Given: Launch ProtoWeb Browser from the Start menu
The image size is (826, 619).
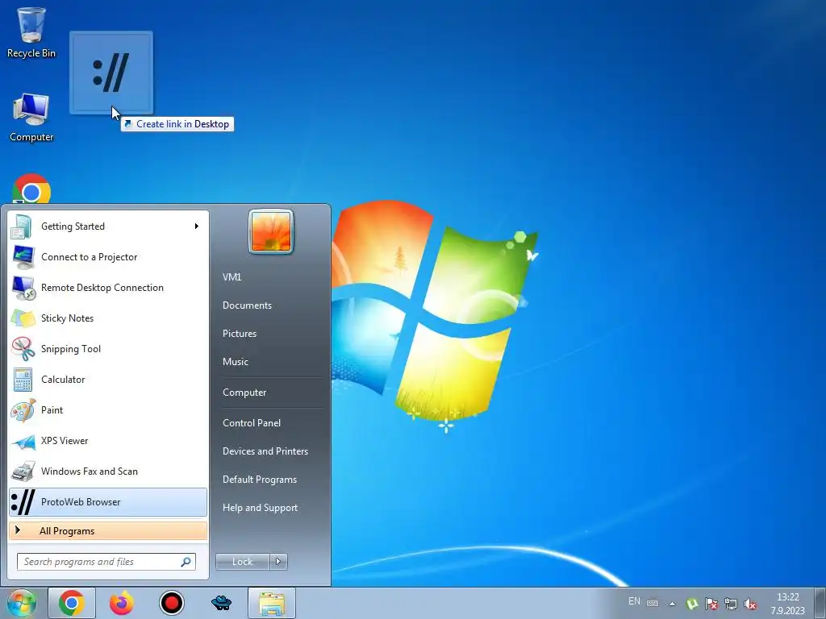Looking at the screenshot, I should [108, 501].
